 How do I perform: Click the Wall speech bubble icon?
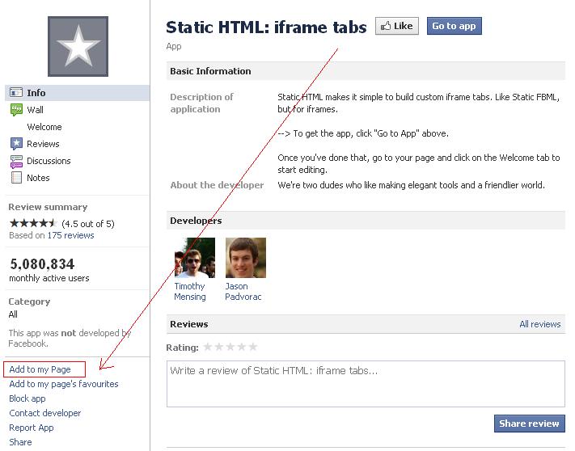pos(16,110)
